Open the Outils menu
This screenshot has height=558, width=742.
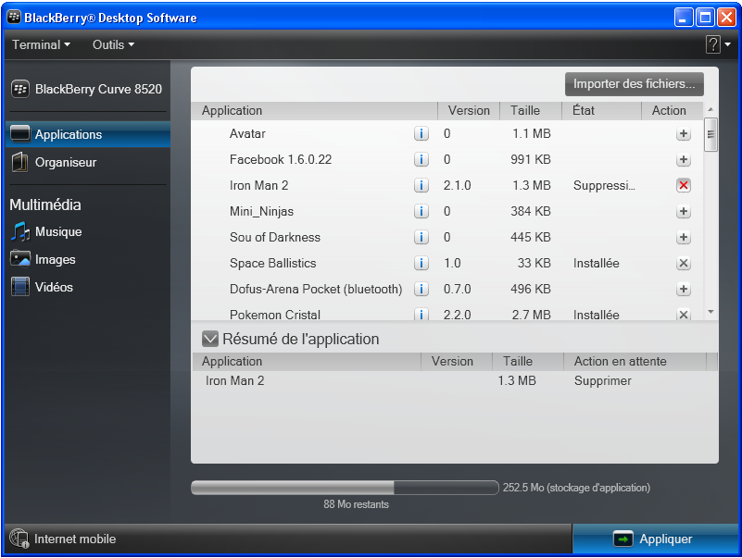114,45
